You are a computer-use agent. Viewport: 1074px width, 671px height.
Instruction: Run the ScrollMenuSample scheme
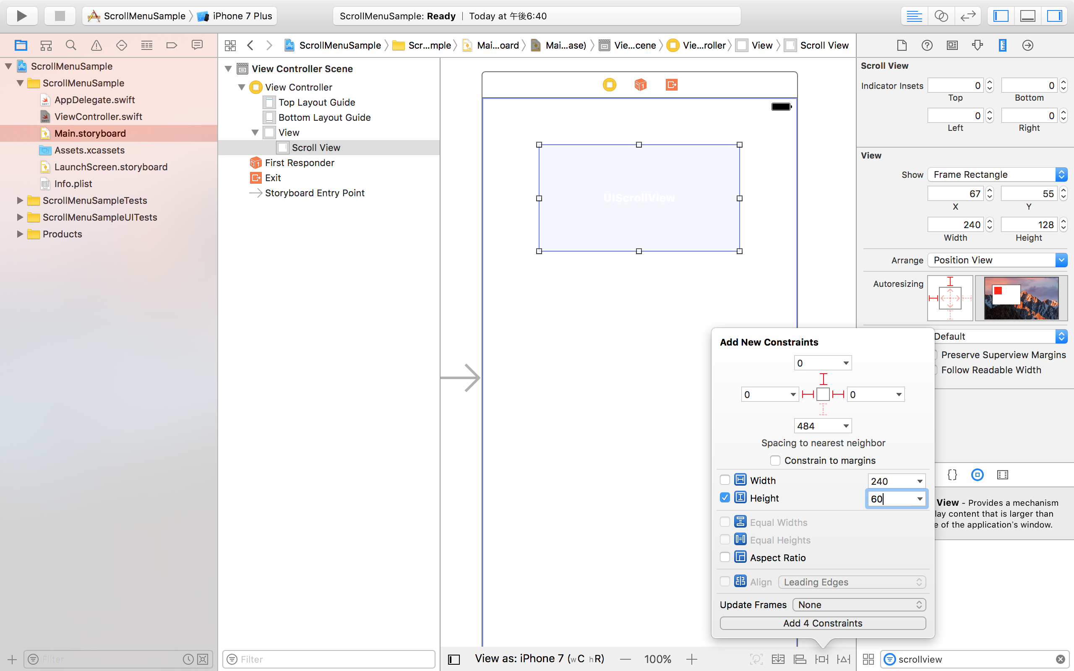(21, 16)
